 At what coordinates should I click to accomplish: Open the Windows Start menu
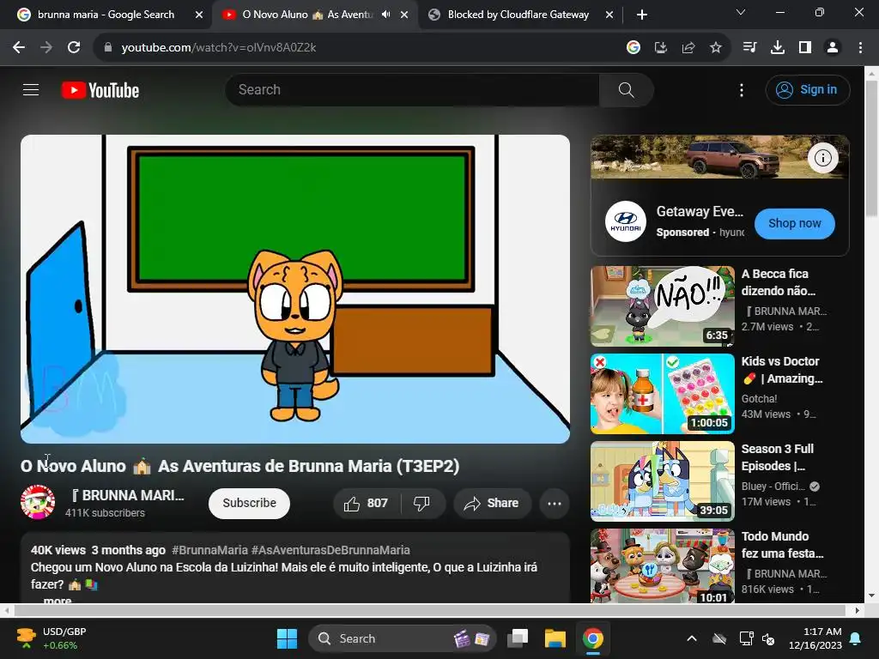tap(287, 638)
